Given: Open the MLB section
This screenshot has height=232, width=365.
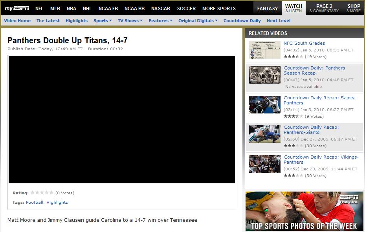Looking at the screenshot, I should (55, 9).
